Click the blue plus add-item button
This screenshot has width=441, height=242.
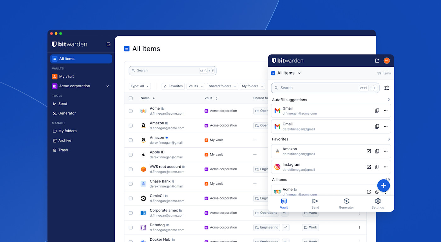click(x=383, y=185)
